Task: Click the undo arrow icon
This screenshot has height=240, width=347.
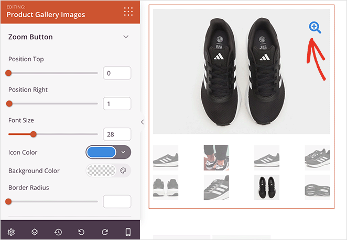Action: coord(81,232)
